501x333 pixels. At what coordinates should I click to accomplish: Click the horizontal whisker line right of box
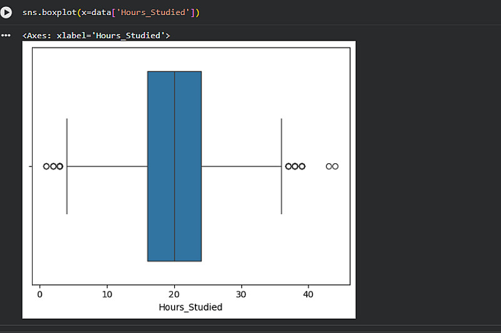pyautogui.click(x=241, y=166)
